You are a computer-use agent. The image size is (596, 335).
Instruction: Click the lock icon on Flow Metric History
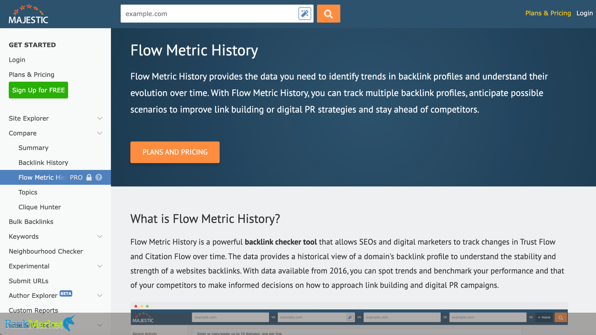pos(89,177)
